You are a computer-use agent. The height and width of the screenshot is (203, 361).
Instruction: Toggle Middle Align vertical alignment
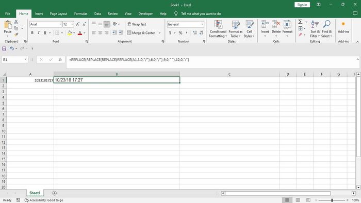coord(100,24)
